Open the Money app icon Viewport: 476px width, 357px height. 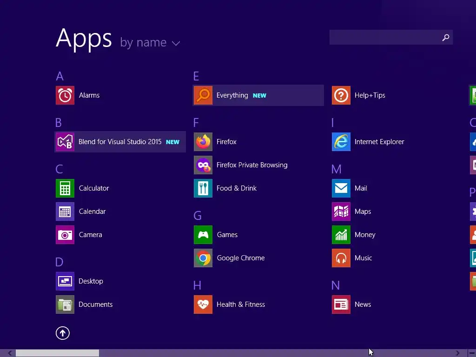(341, 235)
